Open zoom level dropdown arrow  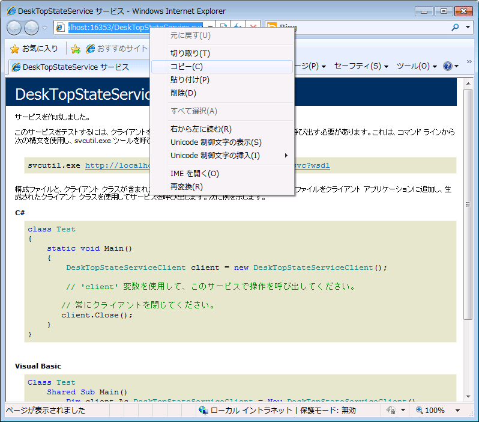pyautogui.click(x=457, y=411)
